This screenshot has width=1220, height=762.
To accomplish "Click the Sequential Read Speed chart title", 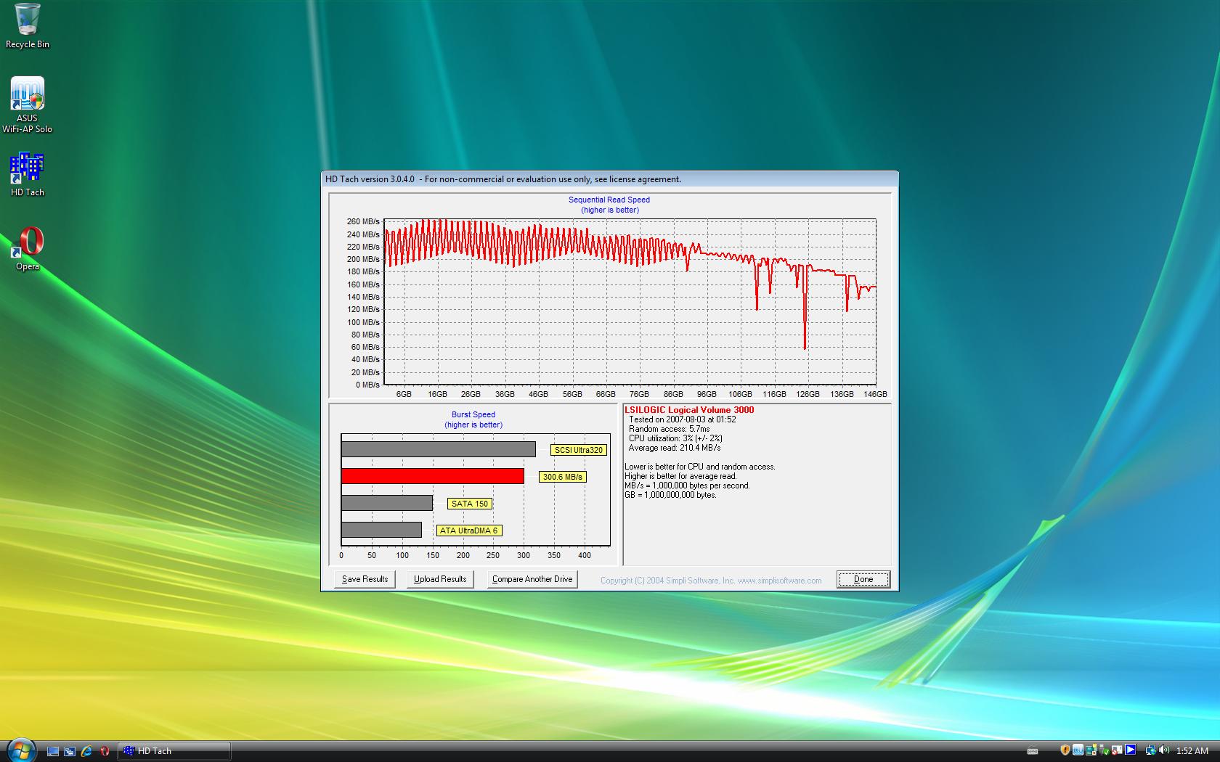I will point(609,200).
